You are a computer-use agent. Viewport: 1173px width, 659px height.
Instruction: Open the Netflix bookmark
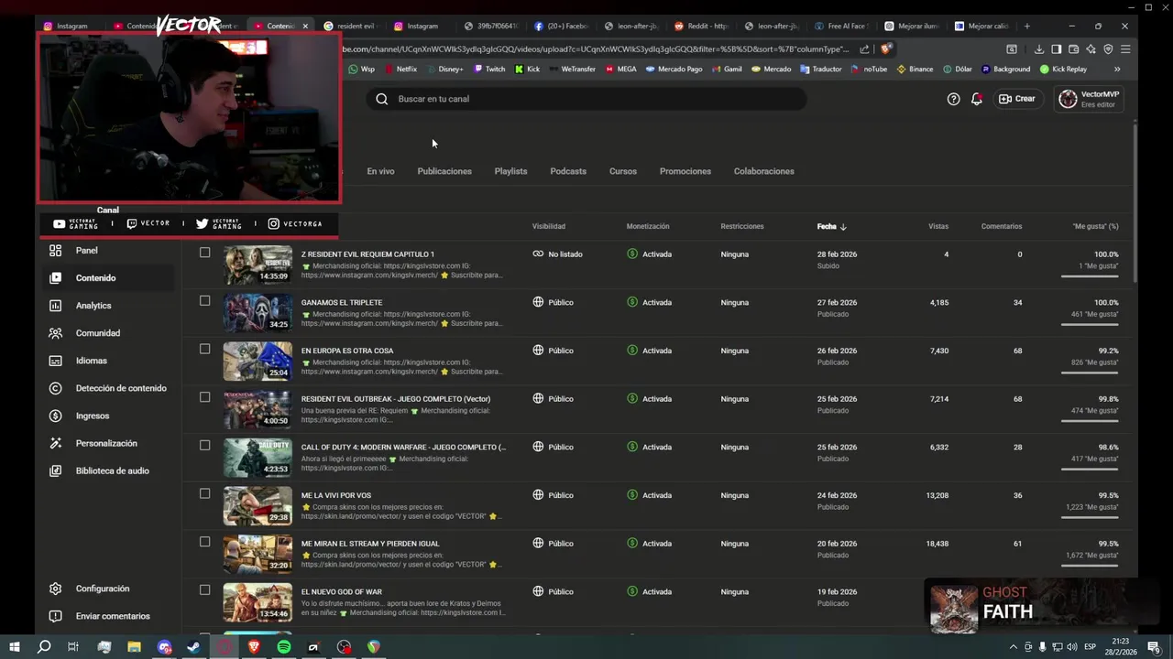pos(400,69)
